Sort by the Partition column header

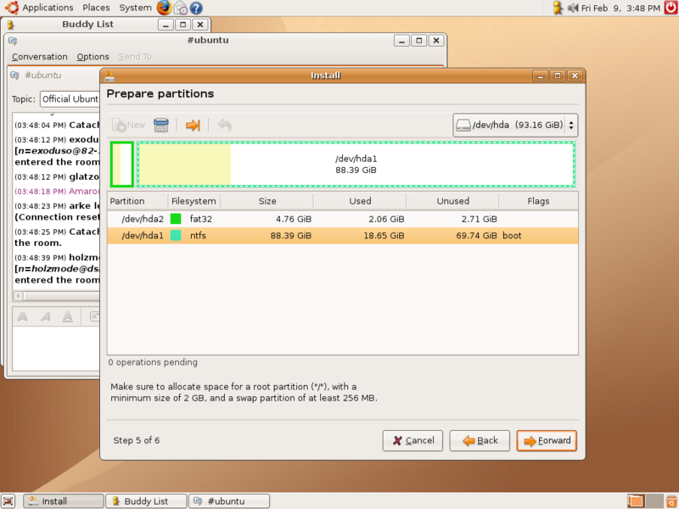coord(137,201)
